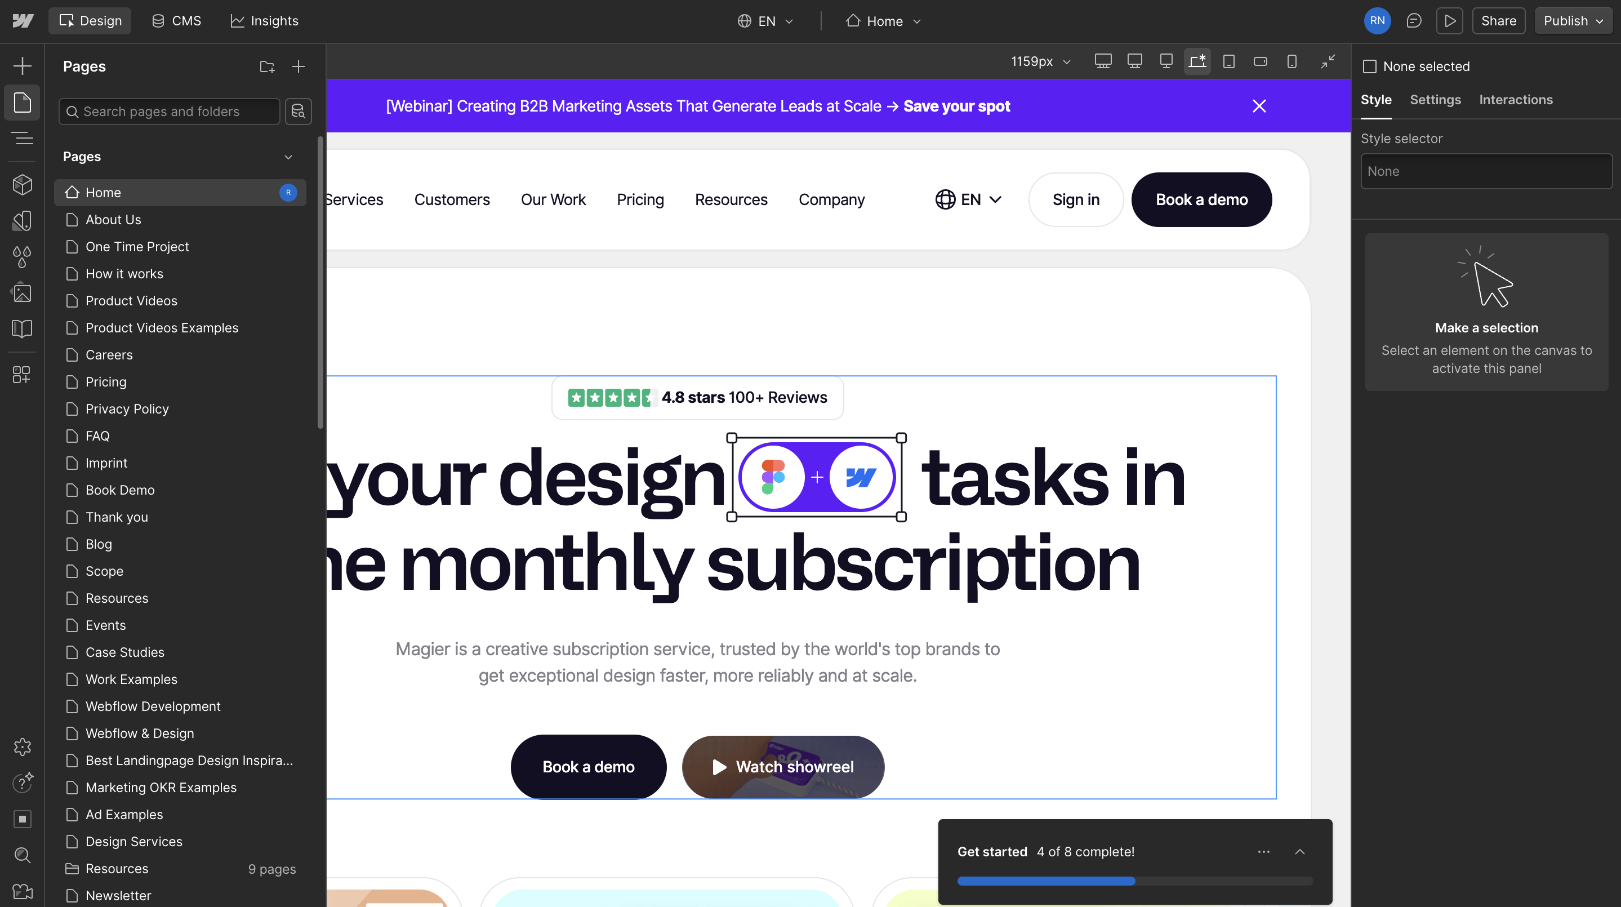Viewport: 1621px width, 907px height.
Task: Open the RN user avatar
Action: 1377,21
